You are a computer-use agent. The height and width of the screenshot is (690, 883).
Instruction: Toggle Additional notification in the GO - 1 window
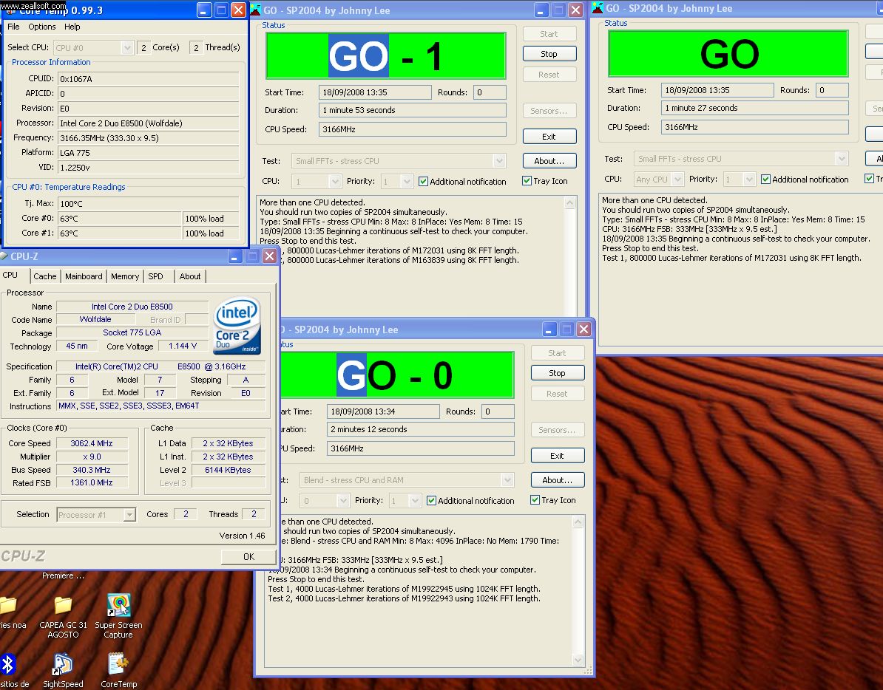pos(424,182)
